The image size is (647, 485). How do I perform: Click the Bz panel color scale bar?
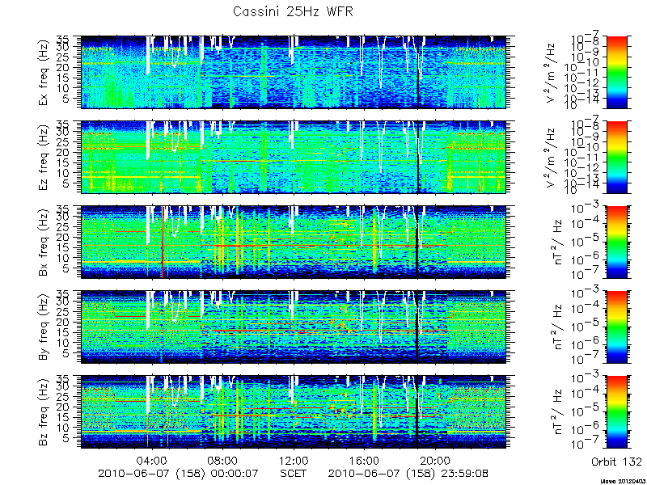616,412
